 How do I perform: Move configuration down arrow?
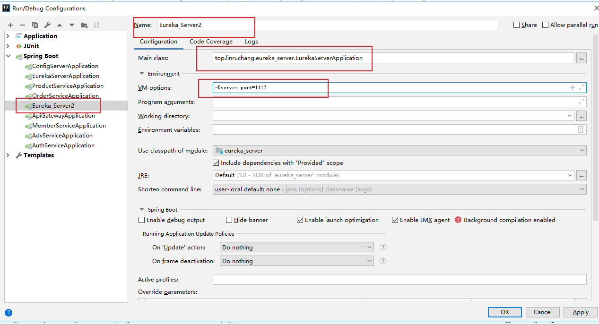[x=72, y=25]
